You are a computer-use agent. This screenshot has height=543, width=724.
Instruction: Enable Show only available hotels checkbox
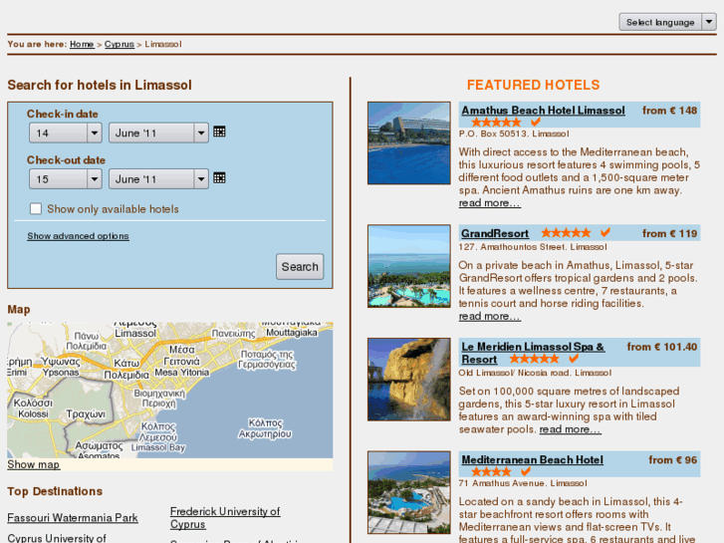tap(36, 209)
